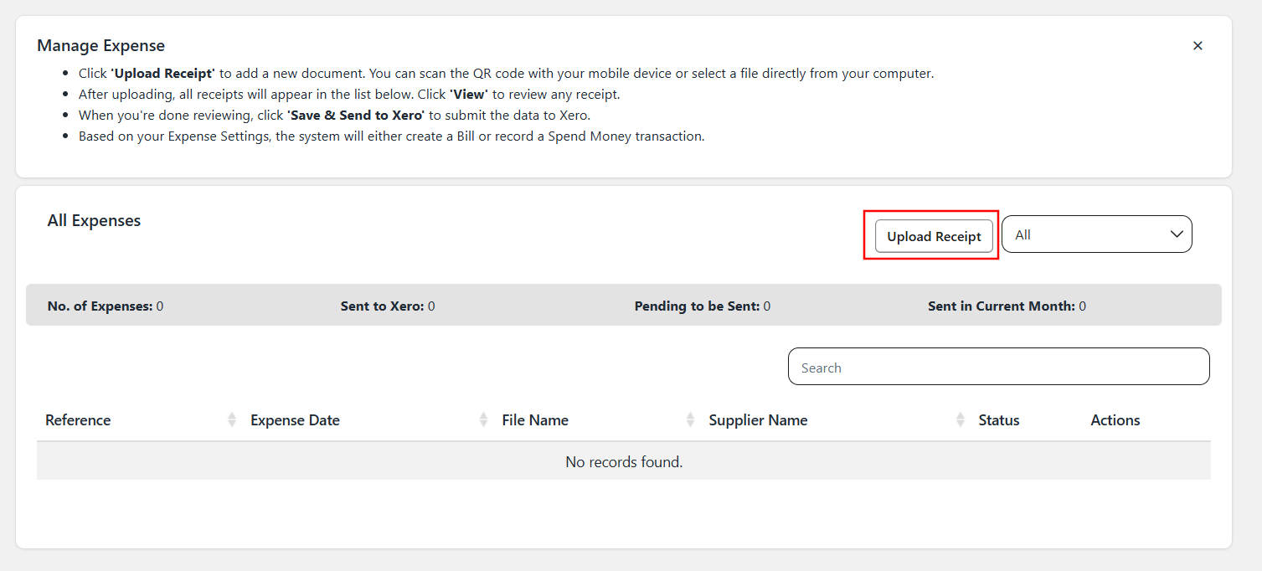Select the Expense Date column header text

click(295, 420)
